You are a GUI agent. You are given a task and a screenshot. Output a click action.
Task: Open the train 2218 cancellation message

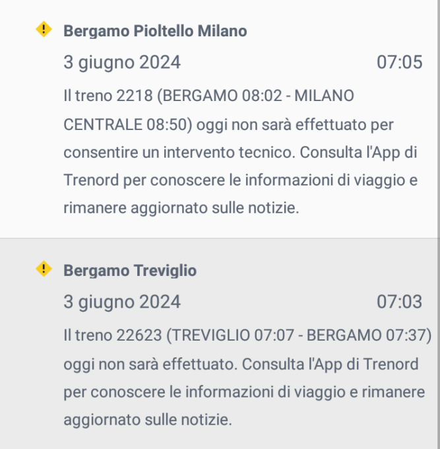point(240,152)
